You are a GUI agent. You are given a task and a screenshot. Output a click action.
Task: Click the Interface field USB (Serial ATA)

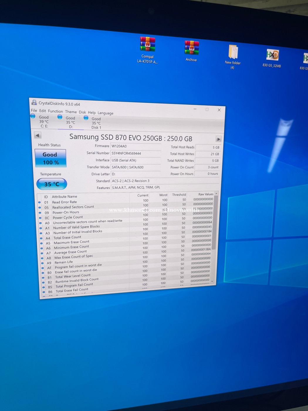point(136,160)
